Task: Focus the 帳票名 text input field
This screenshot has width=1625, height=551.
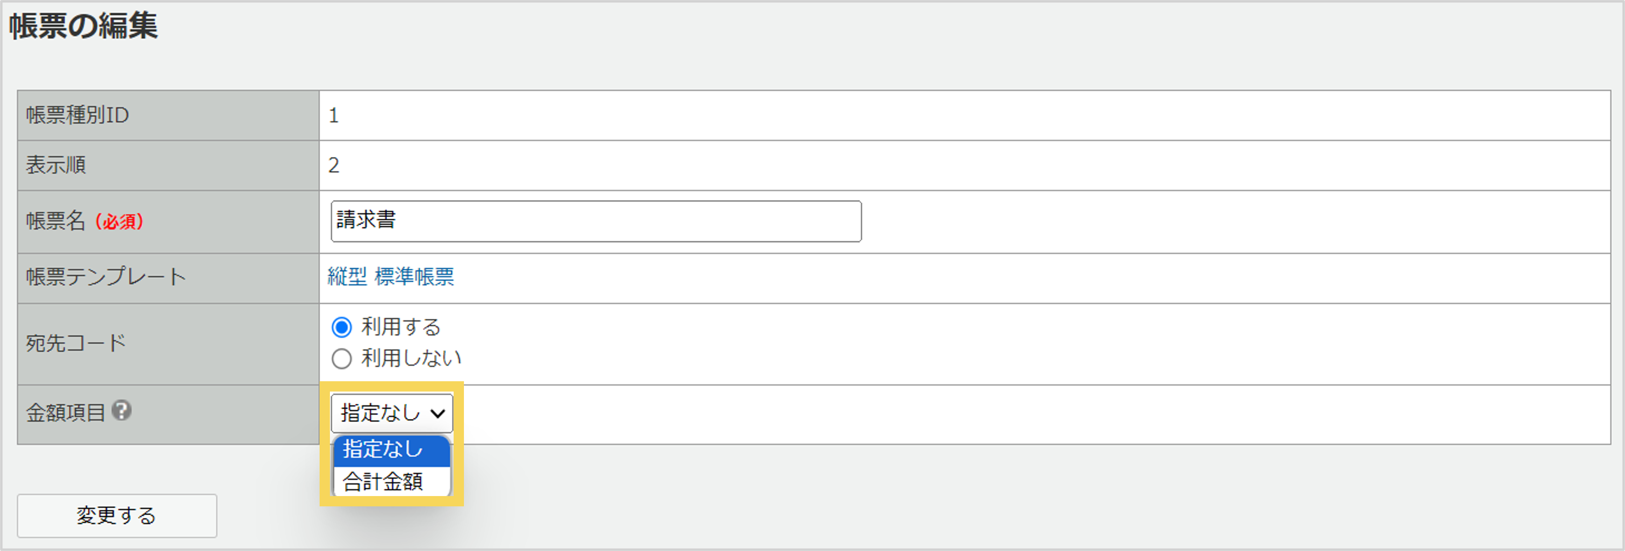Action: click(596, 221)
